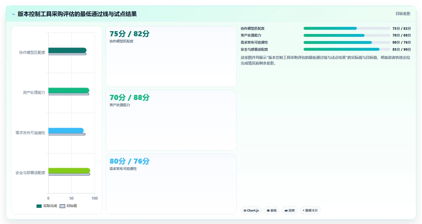Select the 数据卡片 tag chip
This screenshot has height=224, width=422.
[x=310, y=210]
